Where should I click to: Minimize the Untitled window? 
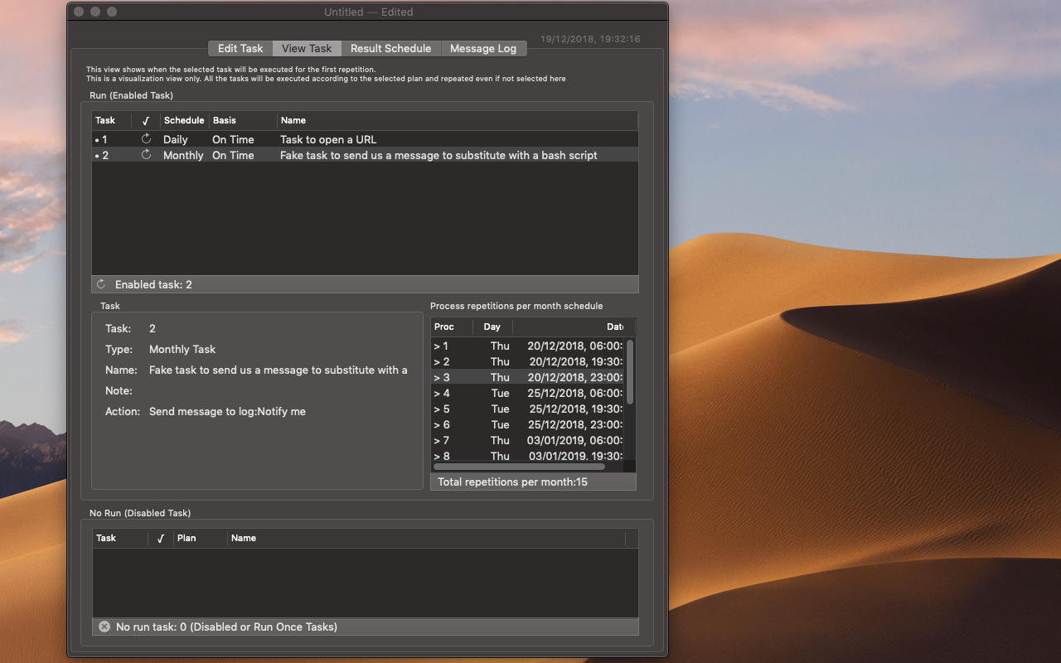coord(95,12)
